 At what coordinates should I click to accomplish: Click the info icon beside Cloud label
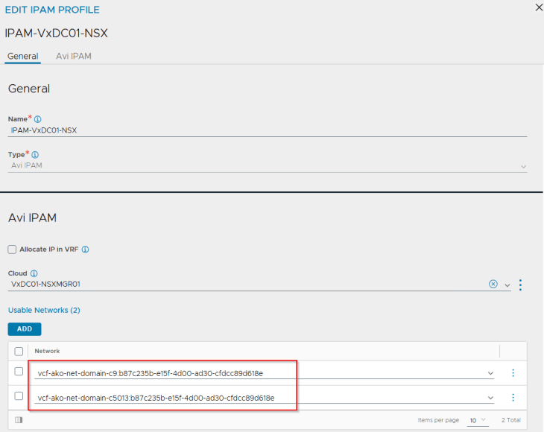35,273
